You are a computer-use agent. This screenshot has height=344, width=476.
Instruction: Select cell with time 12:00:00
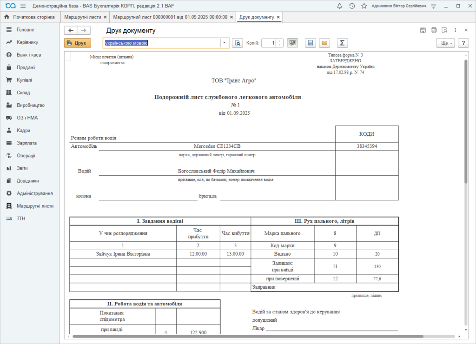[198, 254]
